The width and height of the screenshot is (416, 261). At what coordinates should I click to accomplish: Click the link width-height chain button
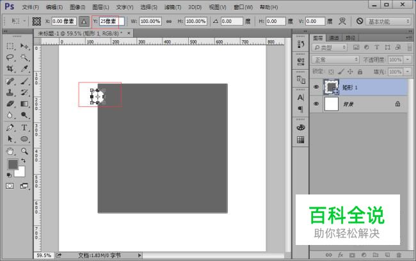tap(169, 21)
